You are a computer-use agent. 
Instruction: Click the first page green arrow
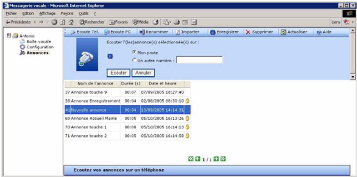190,159
